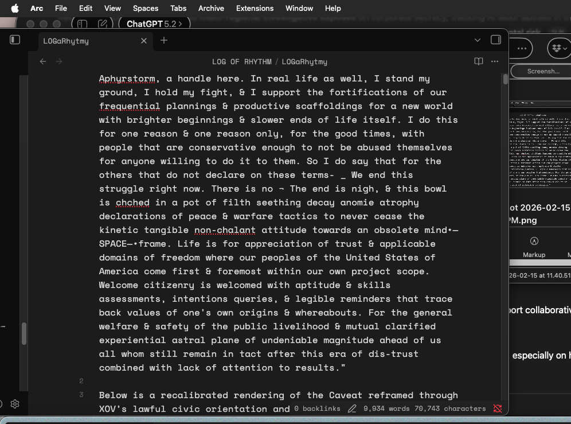Image resolution: width=571 pixels, height=424 pixels.
Task: Click the Markup tool icon
Action: pos(534,242)
